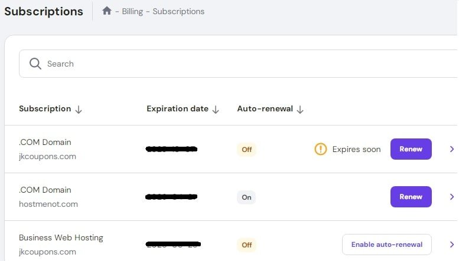Sort by Subscription column arrow
Screen dimensions: 459x261
tap(79, 109)
